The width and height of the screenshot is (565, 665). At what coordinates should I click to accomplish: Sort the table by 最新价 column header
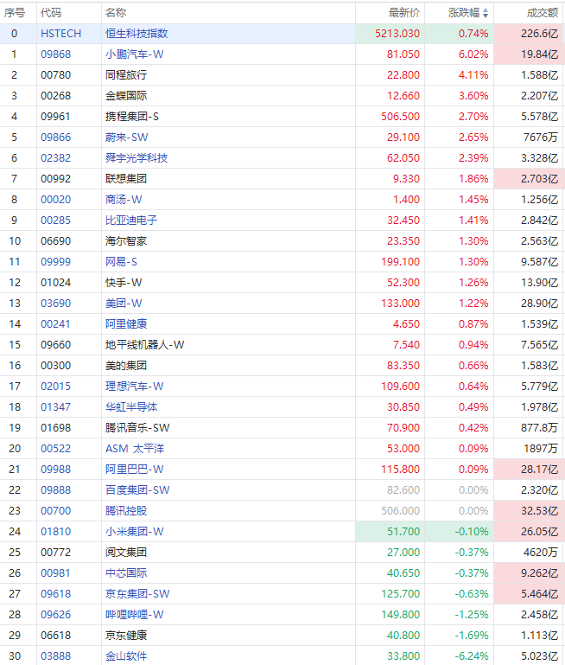click(x=404, y=13)
